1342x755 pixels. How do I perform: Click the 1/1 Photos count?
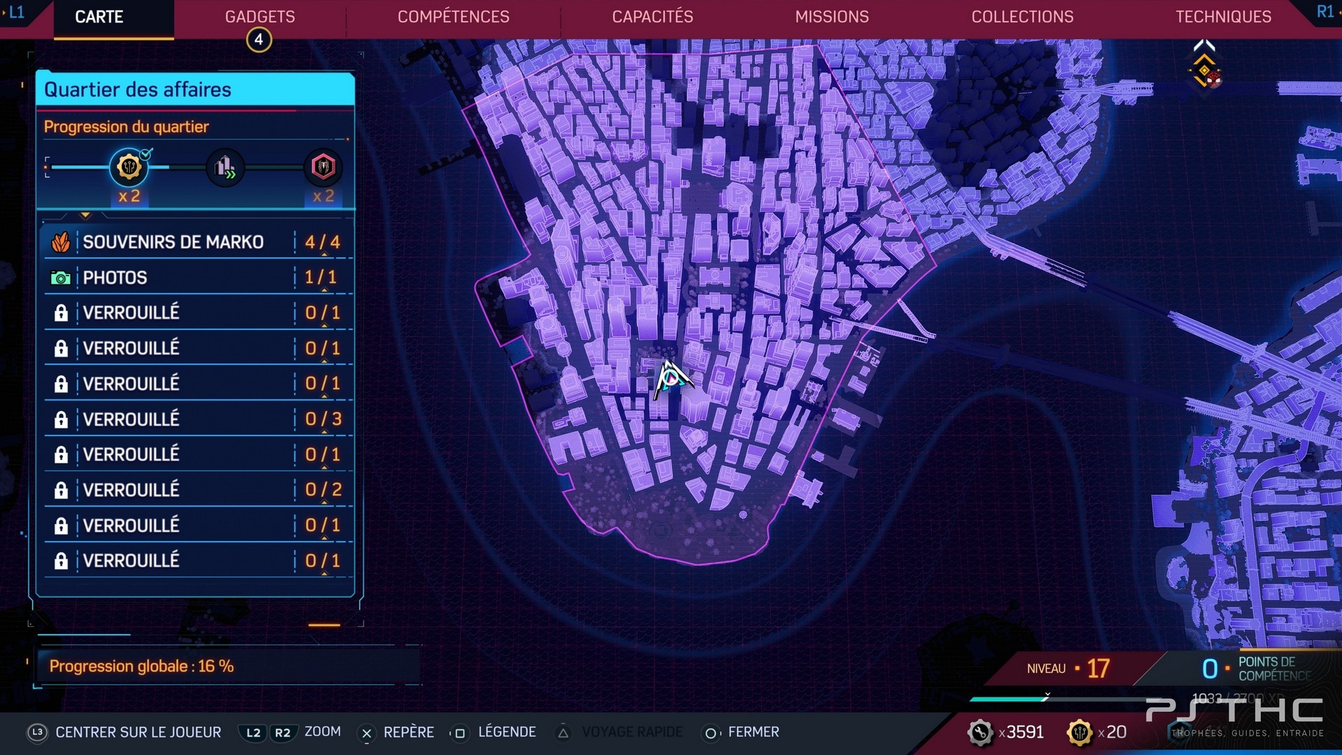click(x=321, y=278)
